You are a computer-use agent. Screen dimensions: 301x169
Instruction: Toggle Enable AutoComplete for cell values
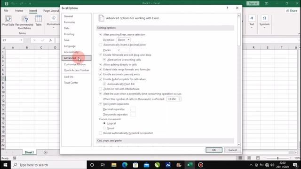[x=100, y=79]
